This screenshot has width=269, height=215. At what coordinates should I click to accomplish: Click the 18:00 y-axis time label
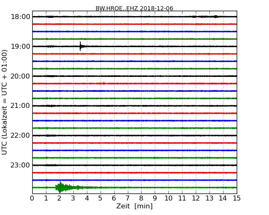click(20, 17)
